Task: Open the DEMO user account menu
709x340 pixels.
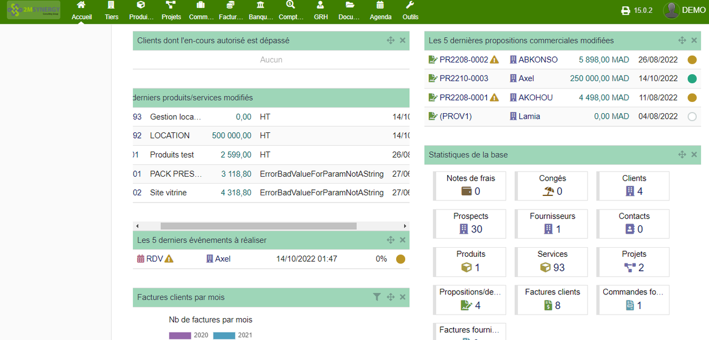Action: (684, 10)
